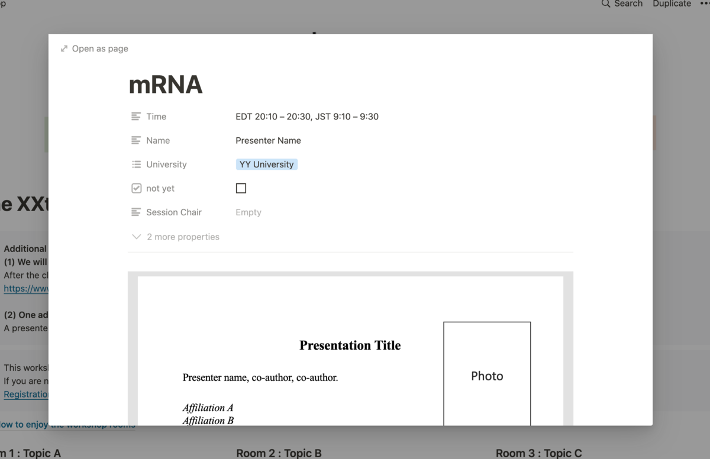
Task: Click the chevron next to 2 more properties
Action: 136,237
